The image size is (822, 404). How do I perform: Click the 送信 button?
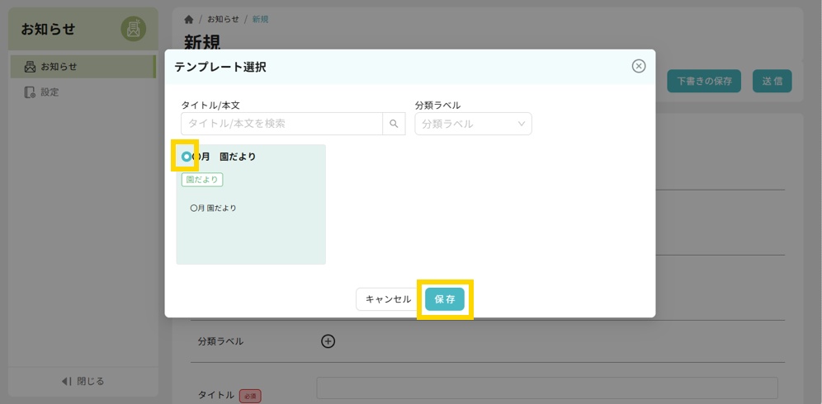point(772,81)
